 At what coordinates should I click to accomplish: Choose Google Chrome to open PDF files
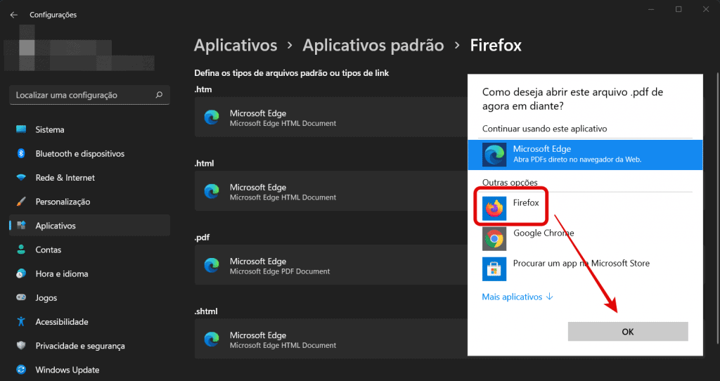(585, 238)
